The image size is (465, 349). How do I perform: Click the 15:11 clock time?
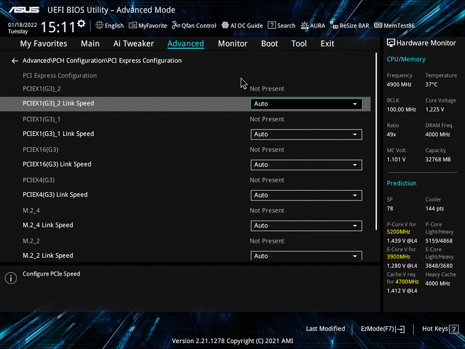click(x=58, y=27)
